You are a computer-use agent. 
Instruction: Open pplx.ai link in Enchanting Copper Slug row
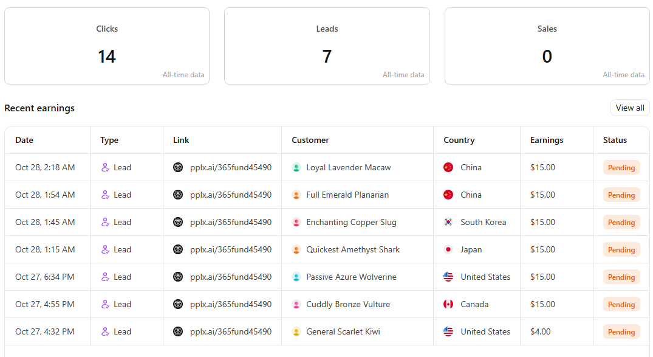[x=230, y=222]
